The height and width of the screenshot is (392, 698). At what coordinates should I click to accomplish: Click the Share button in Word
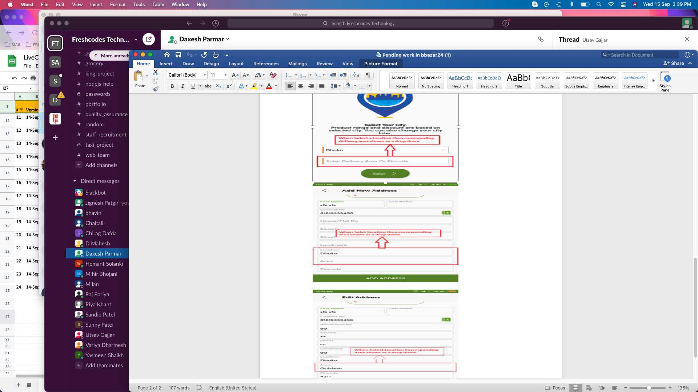tap(674, 63)
